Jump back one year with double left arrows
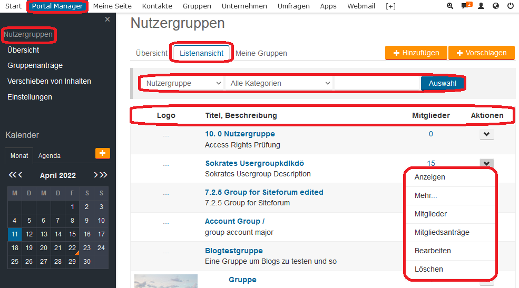Image resolution: width=519 pixels, height=288 pixels. (x=12, y=175)
